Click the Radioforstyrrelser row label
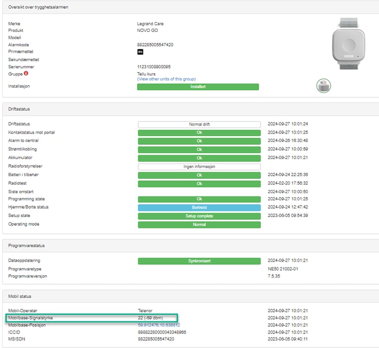 click(x=25, y=166)
